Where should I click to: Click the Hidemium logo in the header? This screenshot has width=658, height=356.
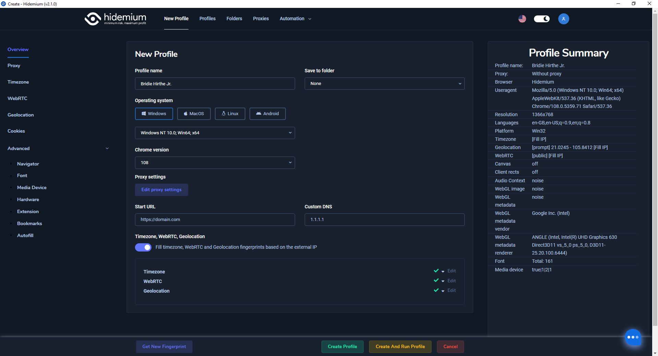[x=115, y=19]
